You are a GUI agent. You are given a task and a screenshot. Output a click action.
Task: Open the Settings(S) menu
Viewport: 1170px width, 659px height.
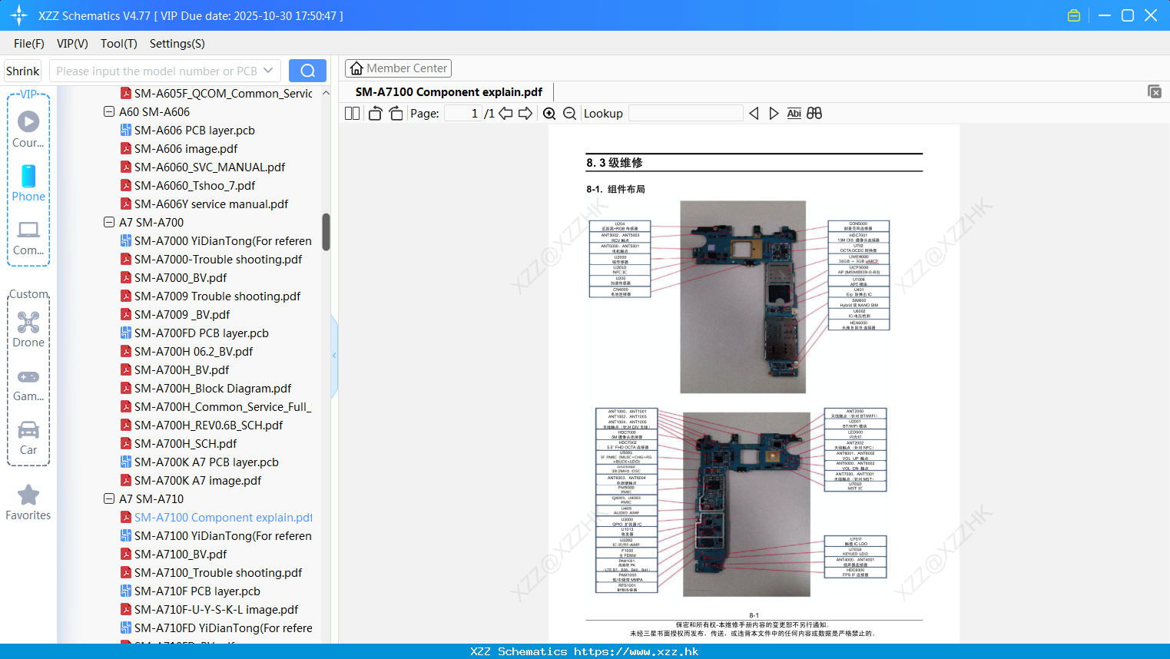point(177,44)
